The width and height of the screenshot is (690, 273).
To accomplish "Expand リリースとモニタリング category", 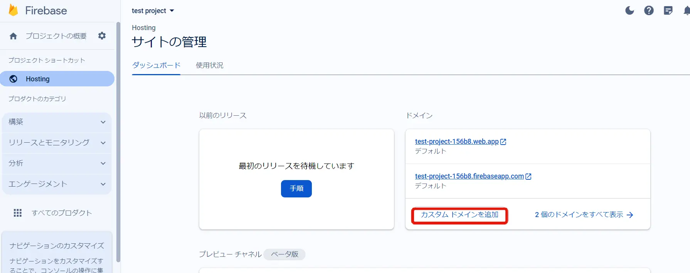I will pos(57,143).
